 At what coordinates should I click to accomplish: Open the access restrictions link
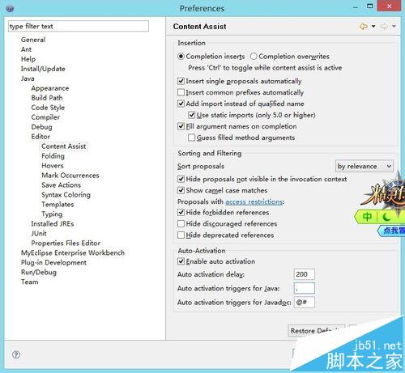254,201
